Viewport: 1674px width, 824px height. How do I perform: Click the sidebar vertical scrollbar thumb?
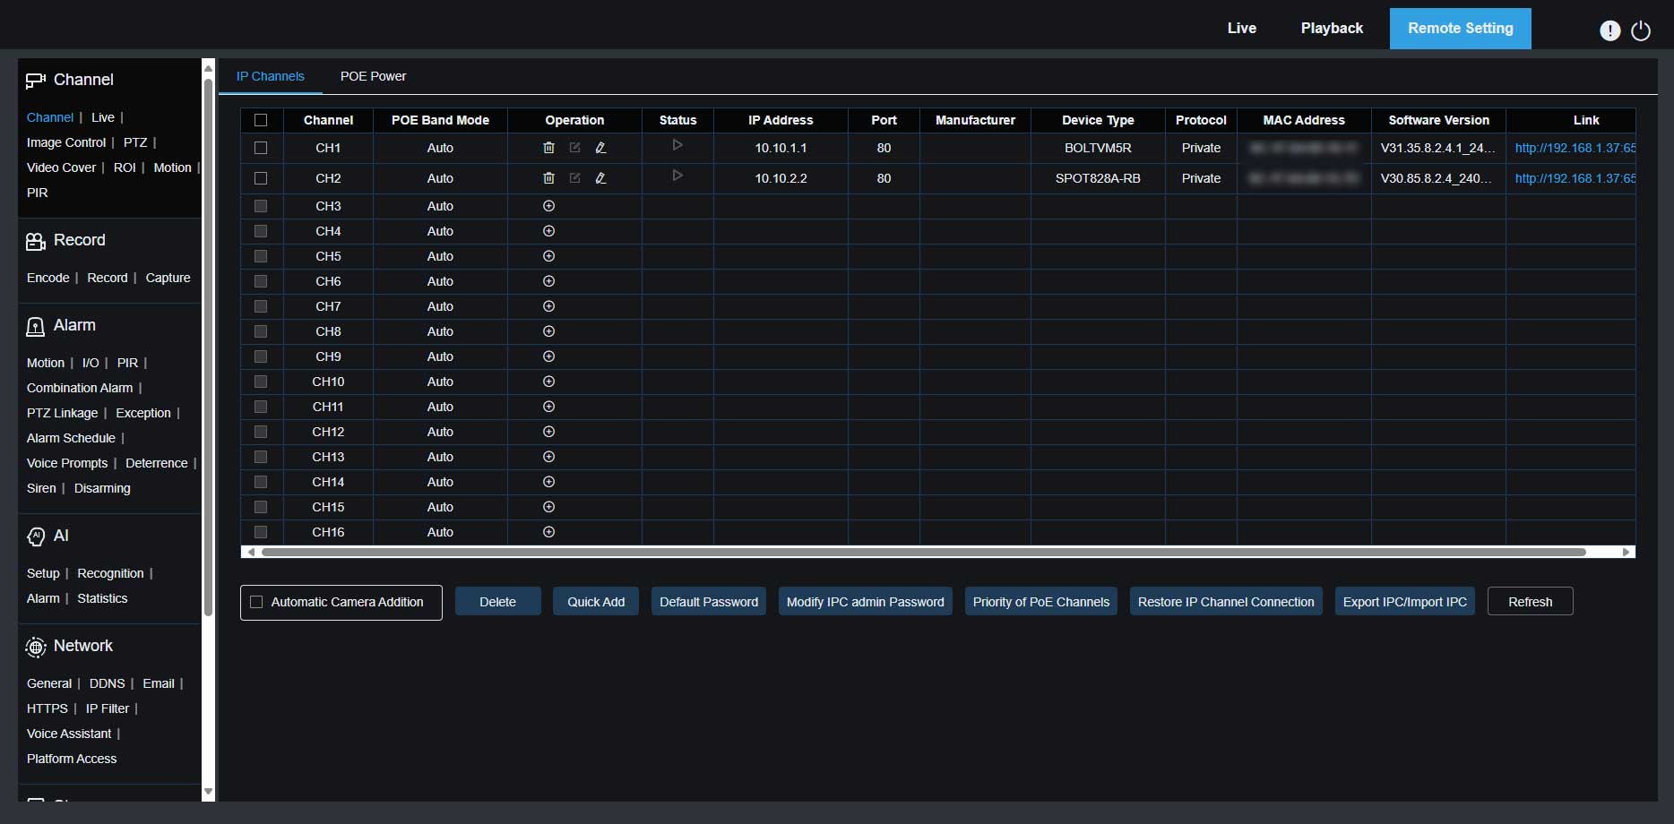209,348
